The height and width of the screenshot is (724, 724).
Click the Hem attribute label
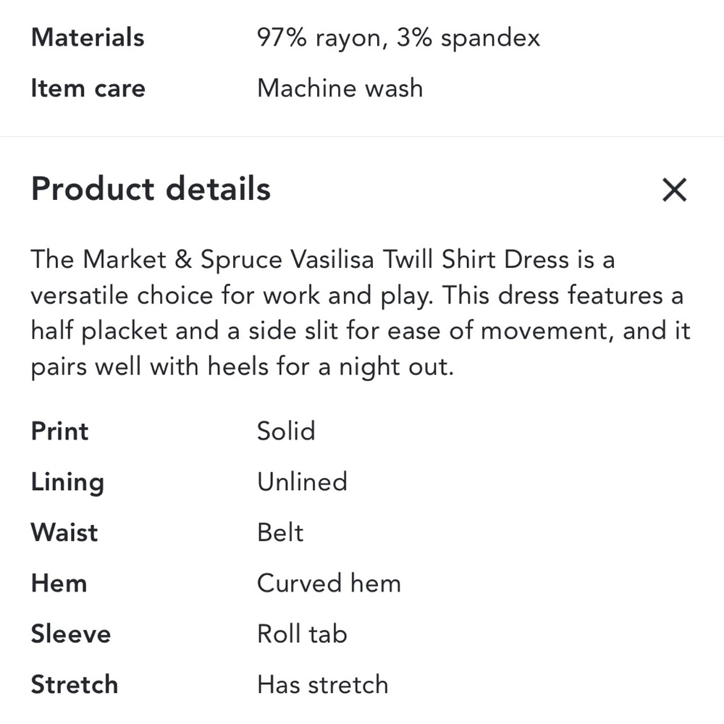click(59, 584)
